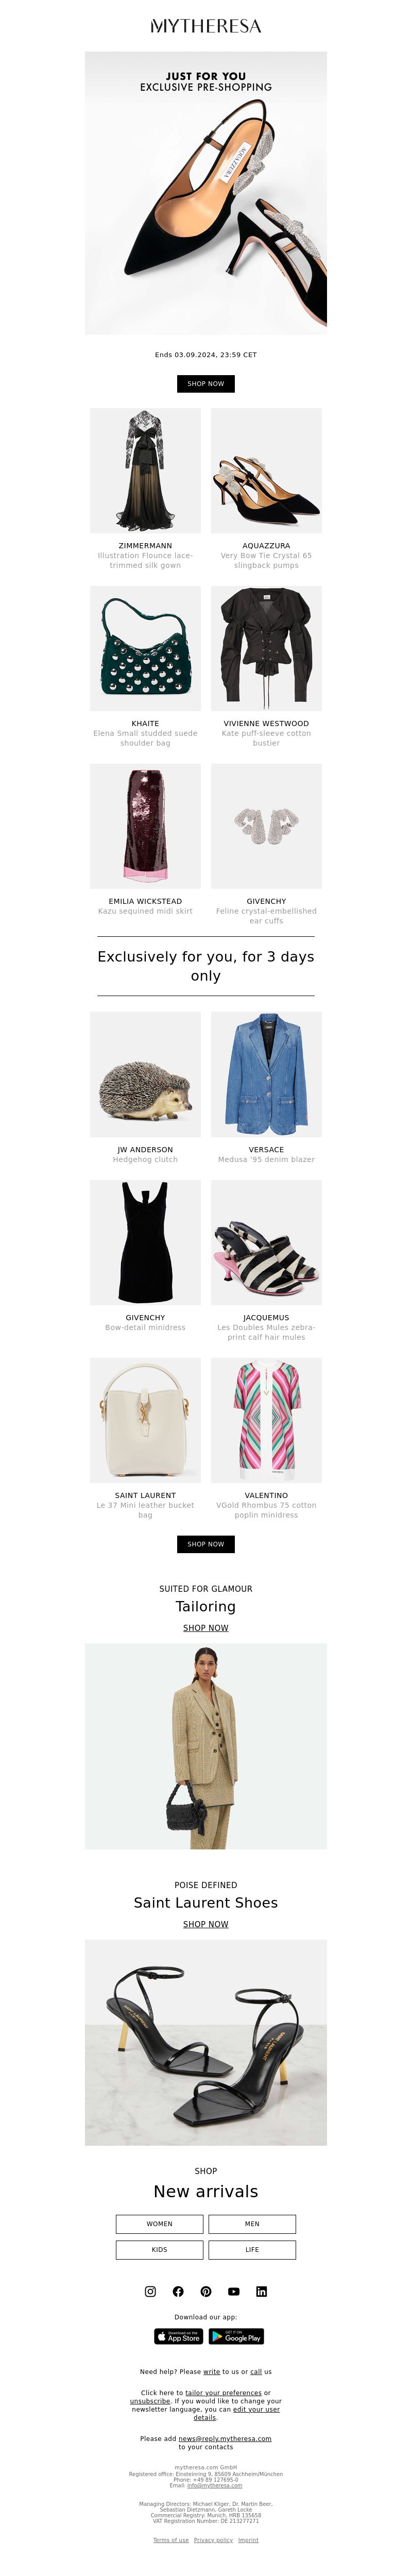Select the LIFE new arrivals button
412x2576 pixels.
tap(252, 2250)
